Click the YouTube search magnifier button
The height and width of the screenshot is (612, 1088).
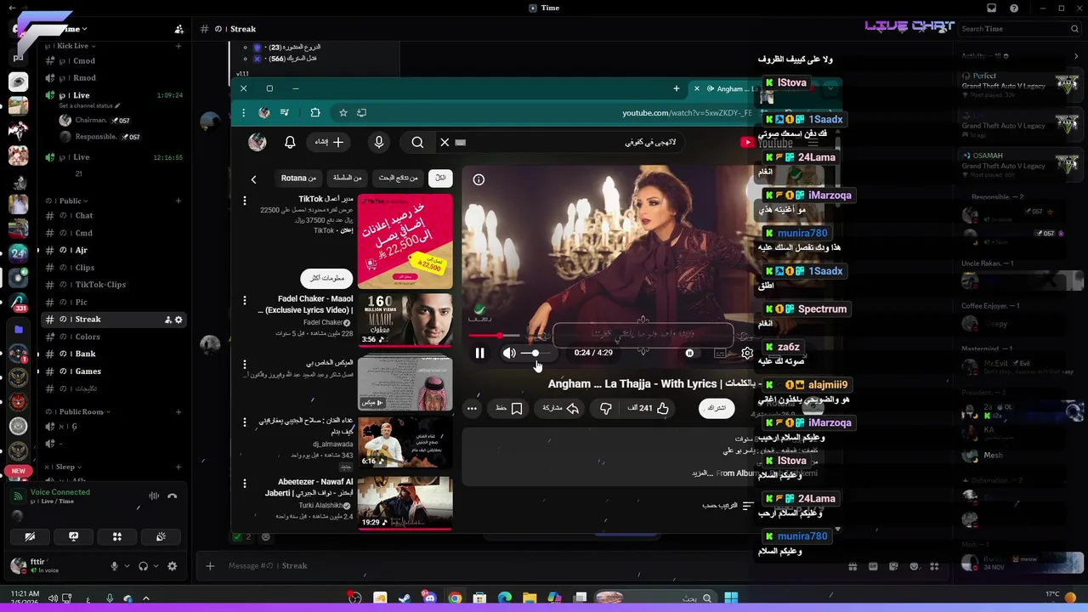[x=417, y=142]
